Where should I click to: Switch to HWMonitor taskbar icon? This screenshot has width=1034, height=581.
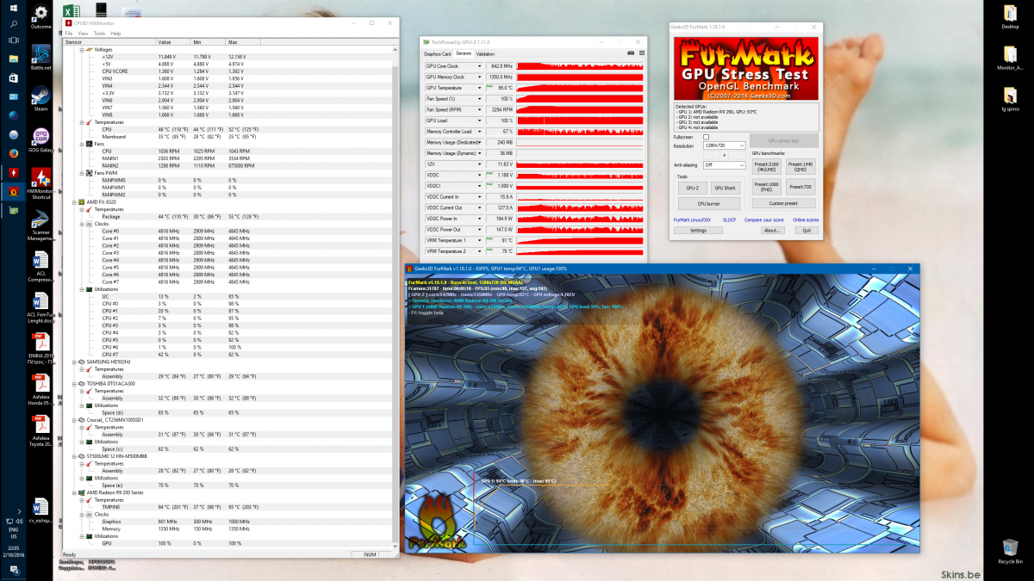point(13,172)
